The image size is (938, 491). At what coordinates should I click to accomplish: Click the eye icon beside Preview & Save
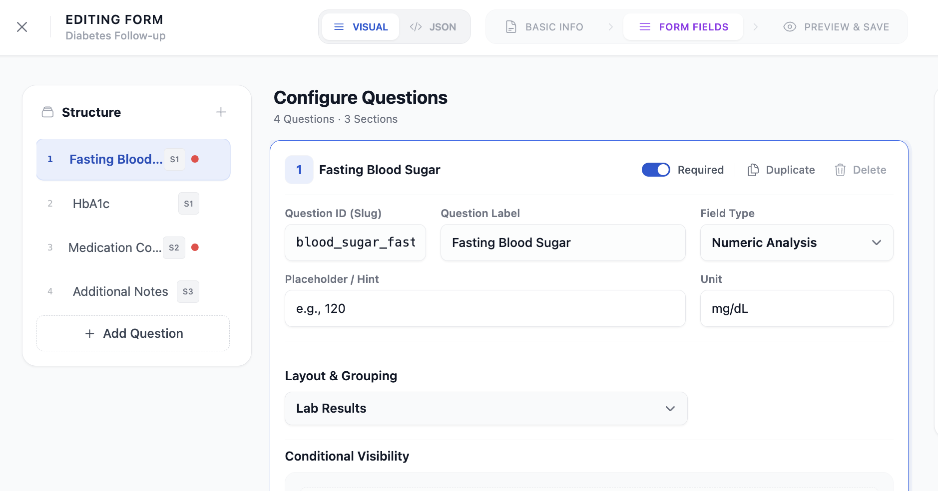click(x=790, y=26)
